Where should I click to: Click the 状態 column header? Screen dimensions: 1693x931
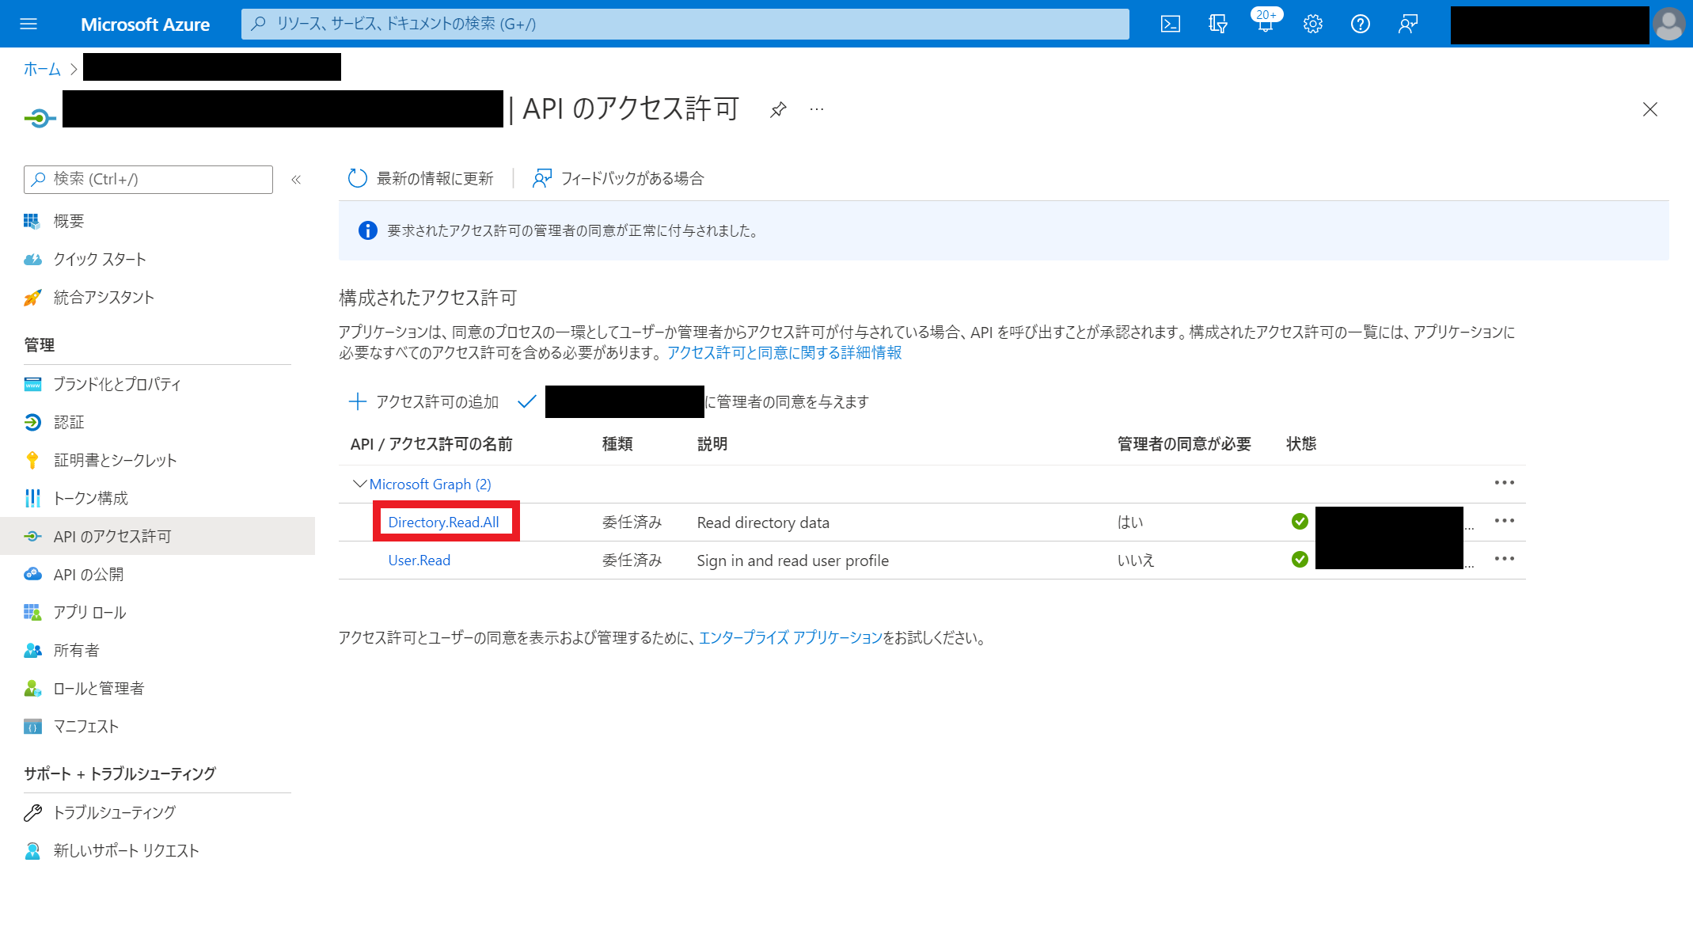pyautogui.click(x=1301, y=444)
